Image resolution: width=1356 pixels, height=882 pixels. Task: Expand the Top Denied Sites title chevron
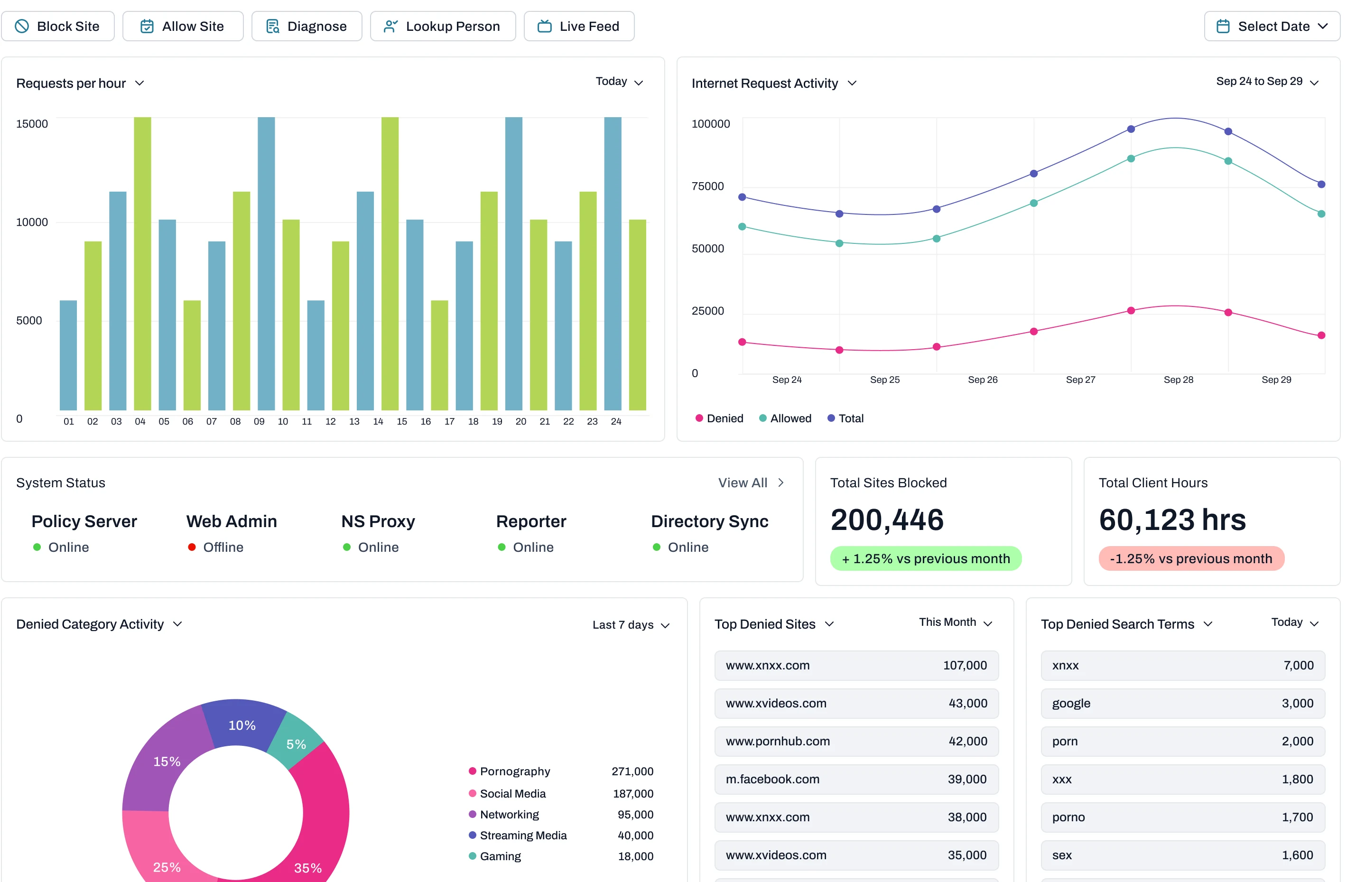click(x=829, y=624)
